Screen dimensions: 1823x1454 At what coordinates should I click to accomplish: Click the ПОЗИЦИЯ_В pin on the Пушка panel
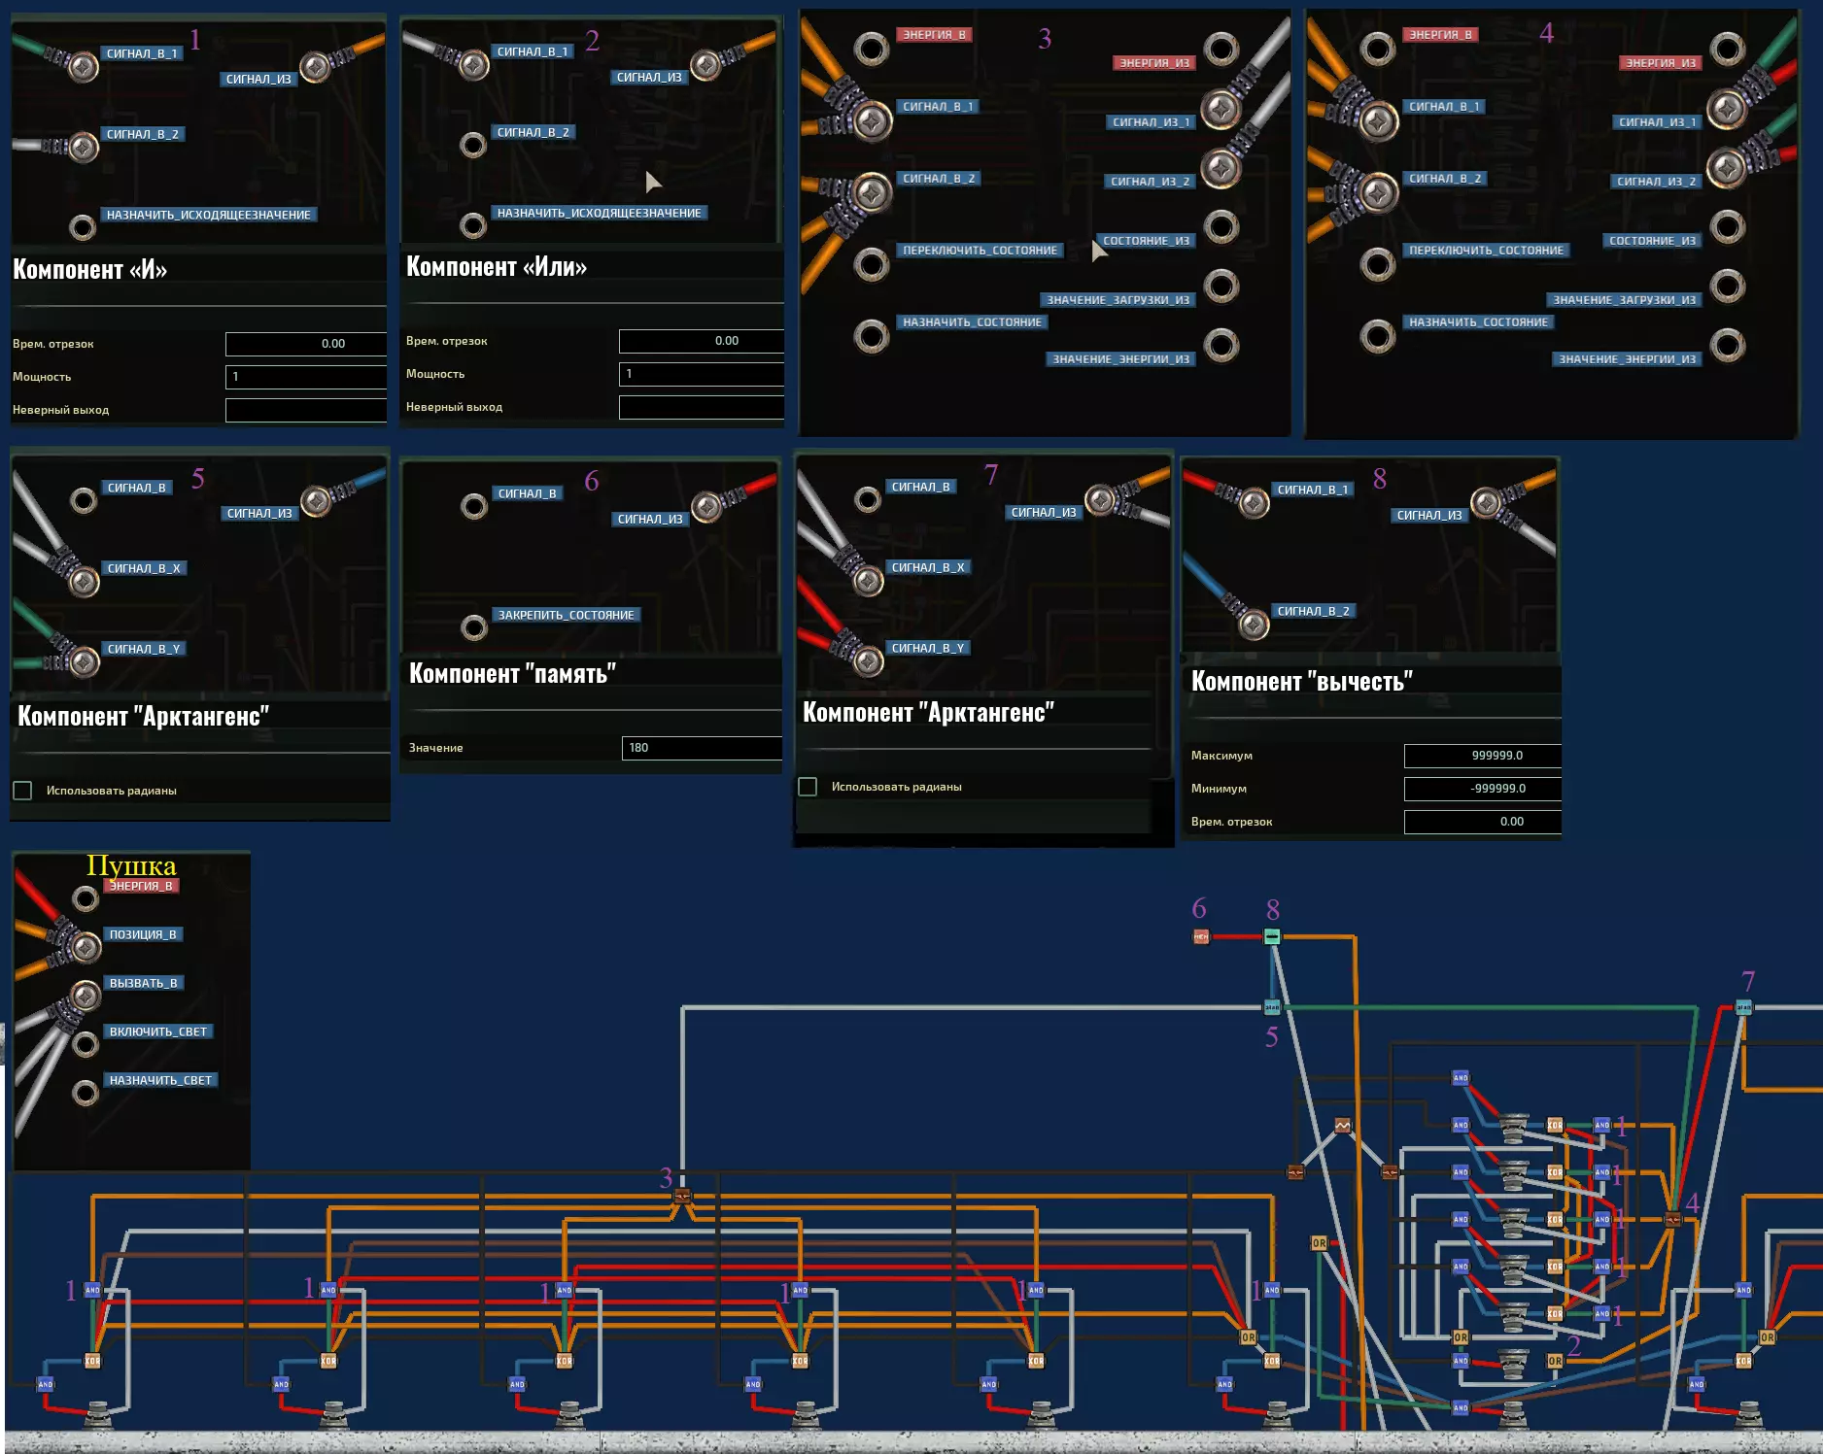coord(86,947)
